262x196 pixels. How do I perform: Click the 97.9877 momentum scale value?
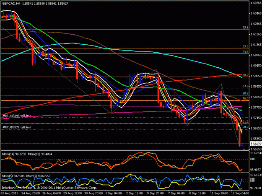click(255, 170)
